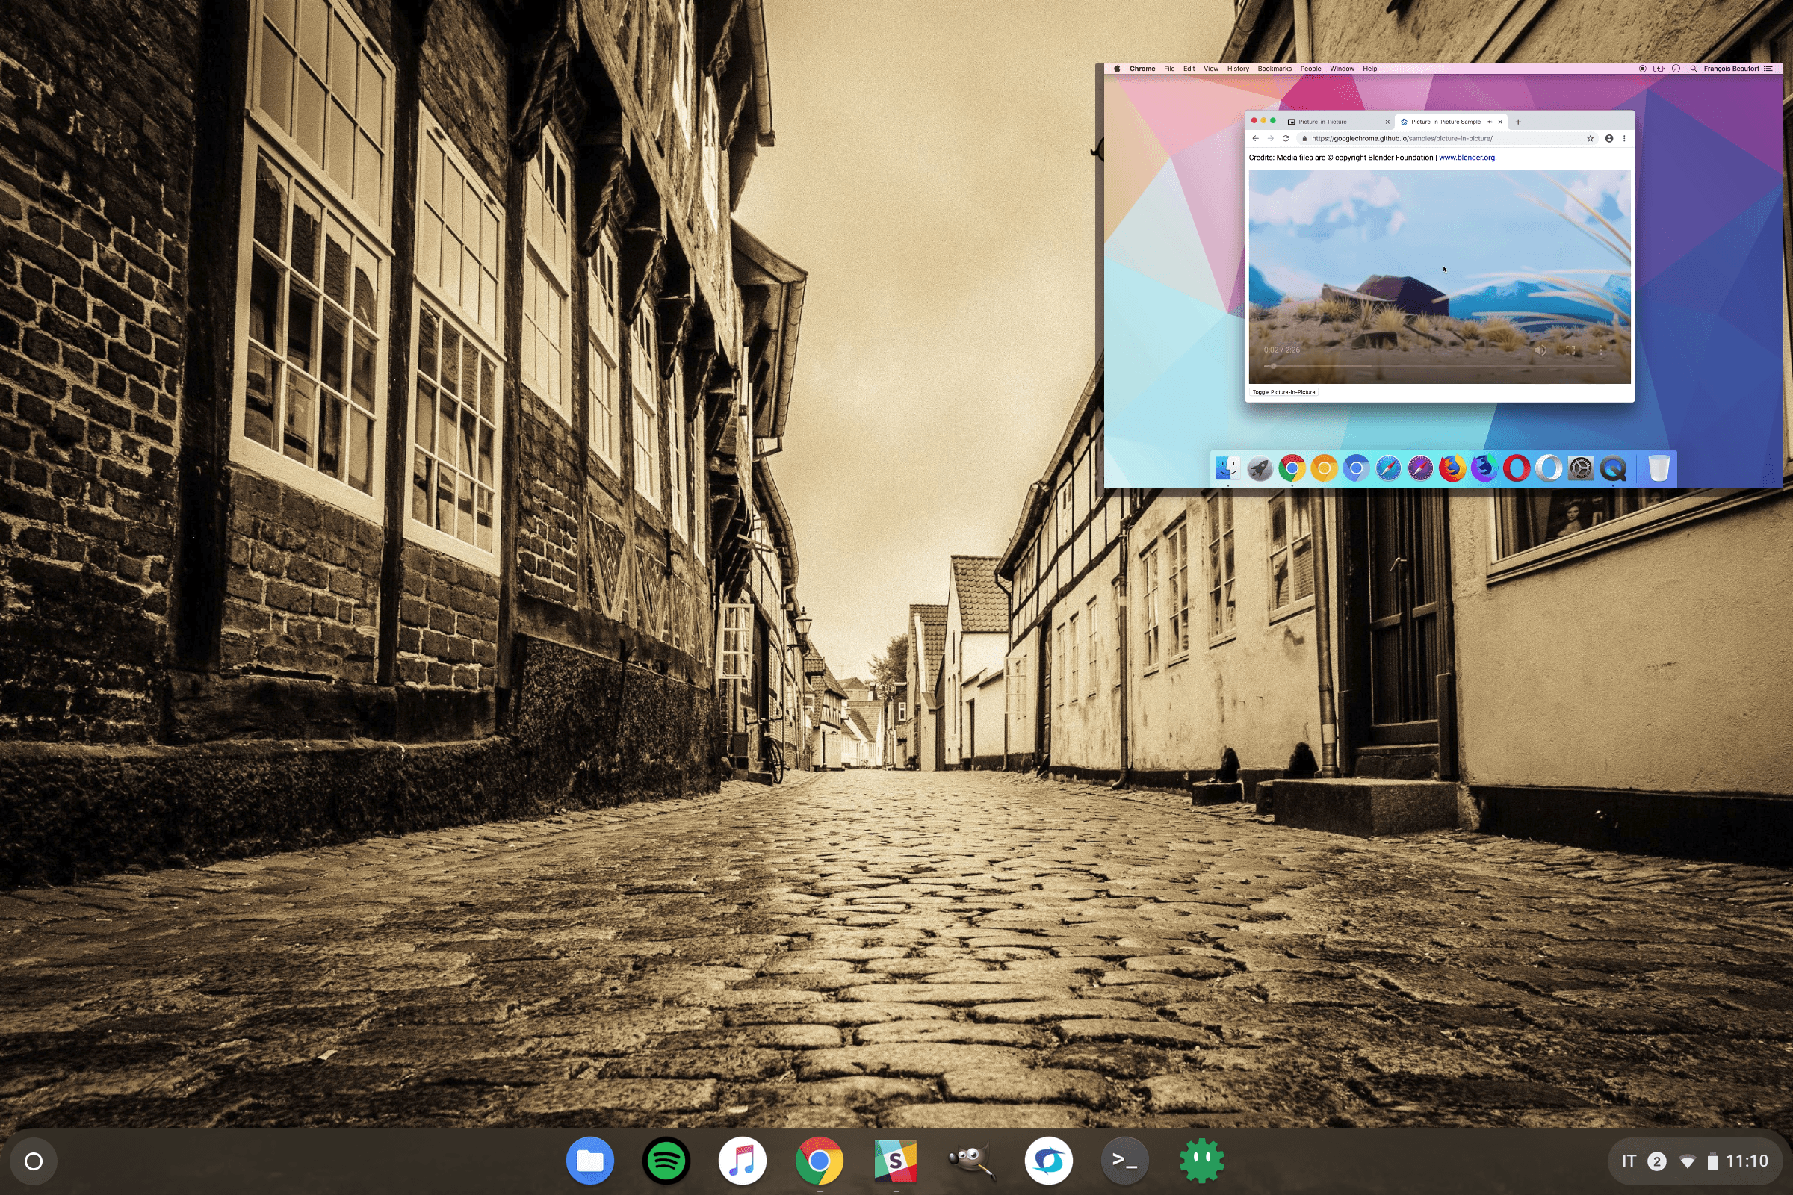Open Chrome's three-dot menu beside the profile icon
This screenshot has width=1793, height=1195.
tap(1624, 139)
